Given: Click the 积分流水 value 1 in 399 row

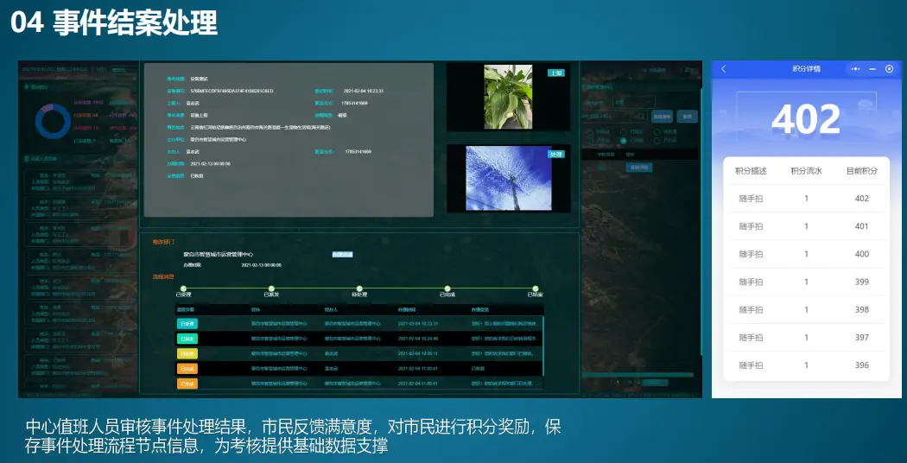Looking at the screenshot, I should [806, 282].
